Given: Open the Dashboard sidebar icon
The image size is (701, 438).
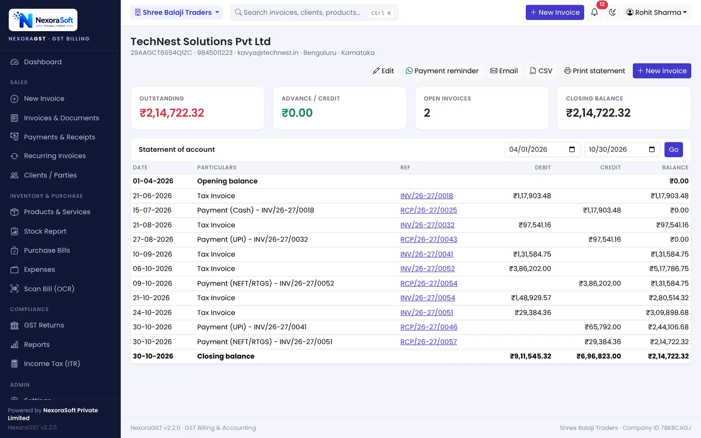Looking at the screenshot, I should coord(14,62).
